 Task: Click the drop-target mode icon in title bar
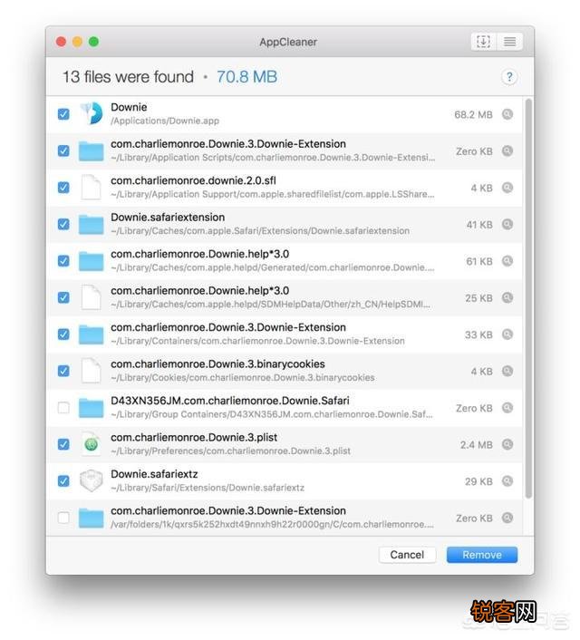[484, 41]
